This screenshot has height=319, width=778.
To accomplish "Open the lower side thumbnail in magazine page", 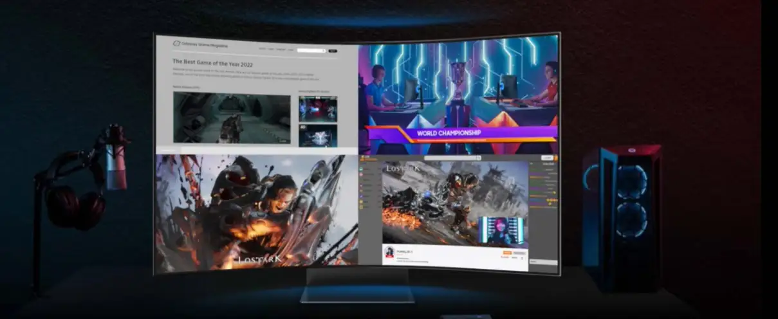I will click(317, 136).
